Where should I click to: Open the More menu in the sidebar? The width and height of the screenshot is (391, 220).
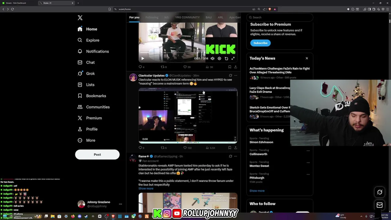pyautogui.click(x=86, y=140)
